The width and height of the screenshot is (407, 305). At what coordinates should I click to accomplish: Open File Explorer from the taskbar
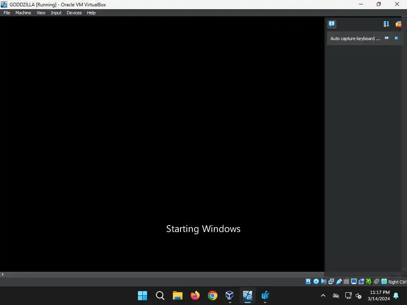tap(178, 295)
